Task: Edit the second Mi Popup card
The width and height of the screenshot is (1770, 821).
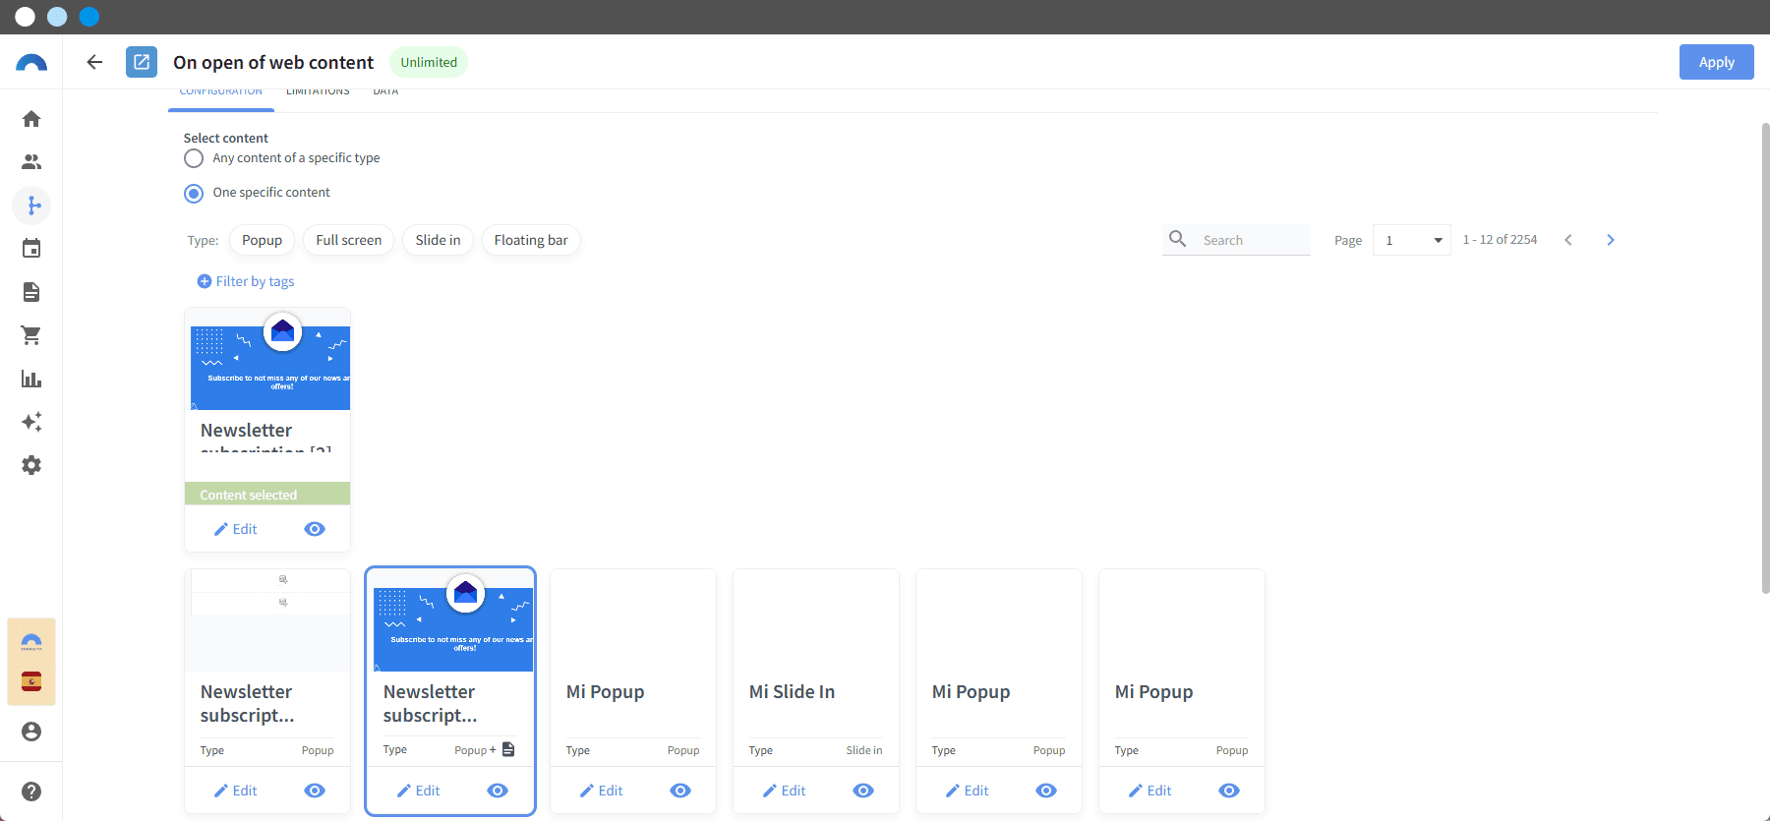Action: click(968, 791)
